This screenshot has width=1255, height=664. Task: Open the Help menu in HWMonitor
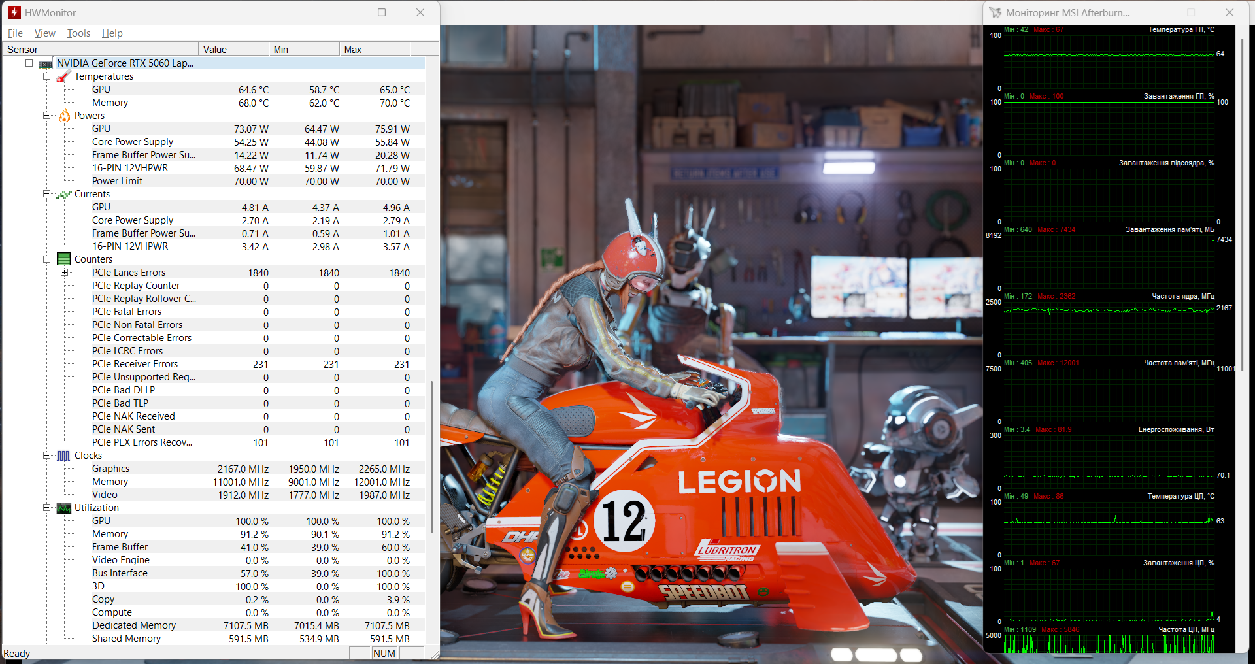(112, 33)
